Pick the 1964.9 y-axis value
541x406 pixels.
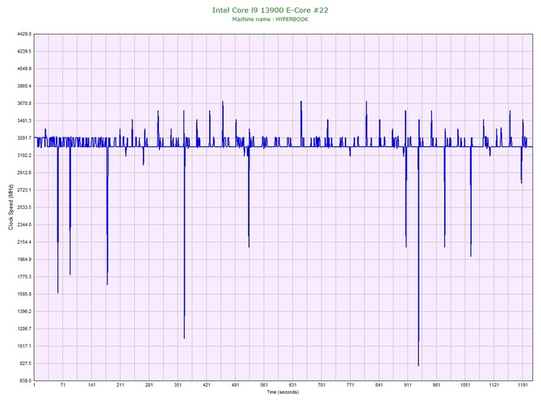pos(24,259)
